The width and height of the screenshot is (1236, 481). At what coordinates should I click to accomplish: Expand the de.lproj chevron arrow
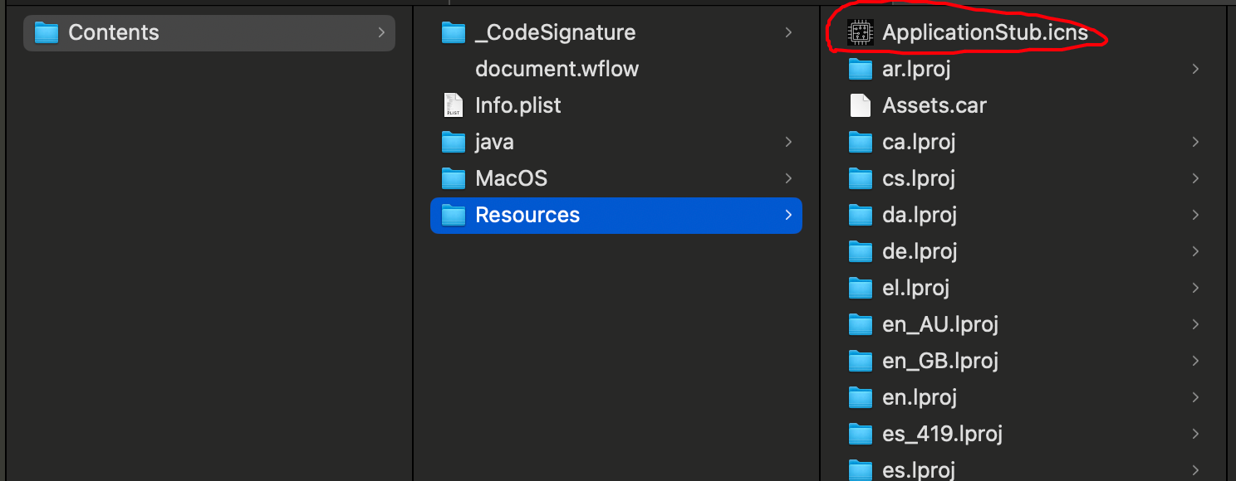[1195, 251]
